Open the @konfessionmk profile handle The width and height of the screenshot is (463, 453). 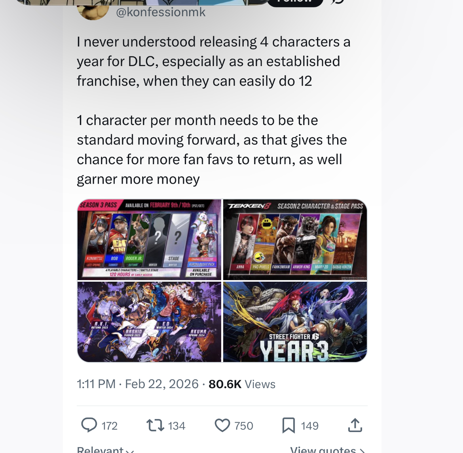(161, 12)
